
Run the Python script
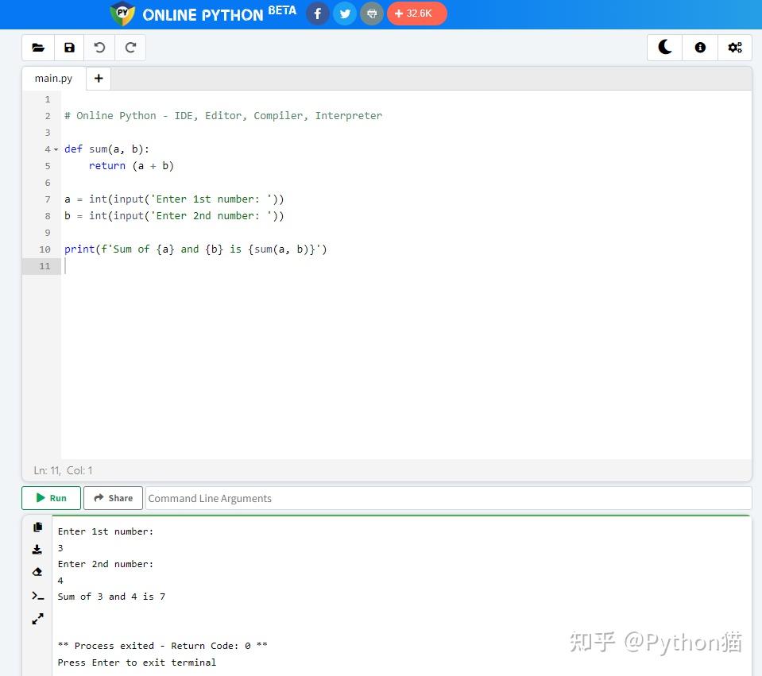click(x=50, y=498)
